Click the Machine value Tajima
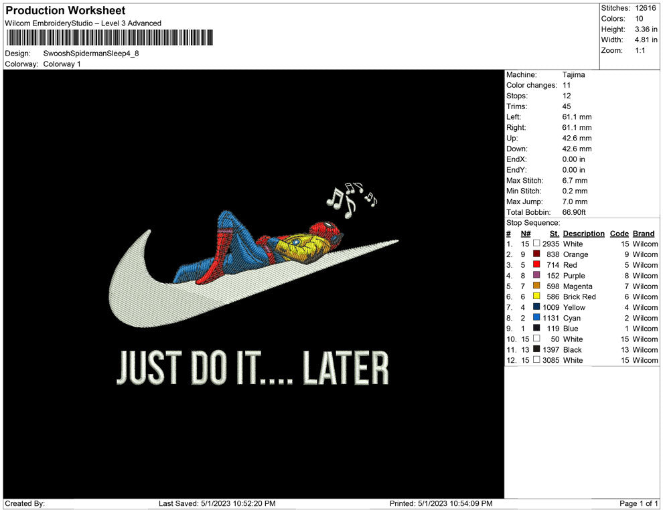The height and width of the screenshot is (510, 663). coord(574,74)
